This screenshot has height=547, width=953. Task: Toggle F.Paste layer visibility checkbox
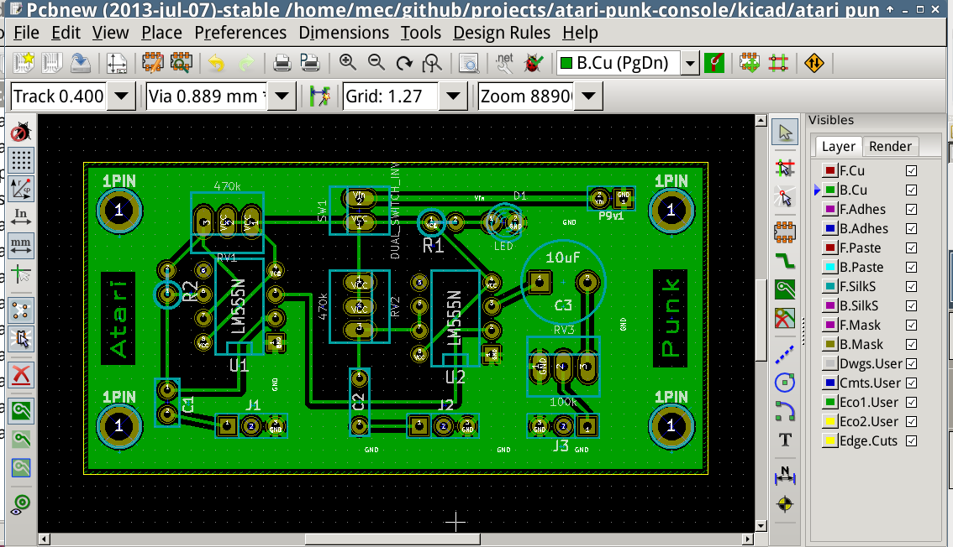[911, 248]
